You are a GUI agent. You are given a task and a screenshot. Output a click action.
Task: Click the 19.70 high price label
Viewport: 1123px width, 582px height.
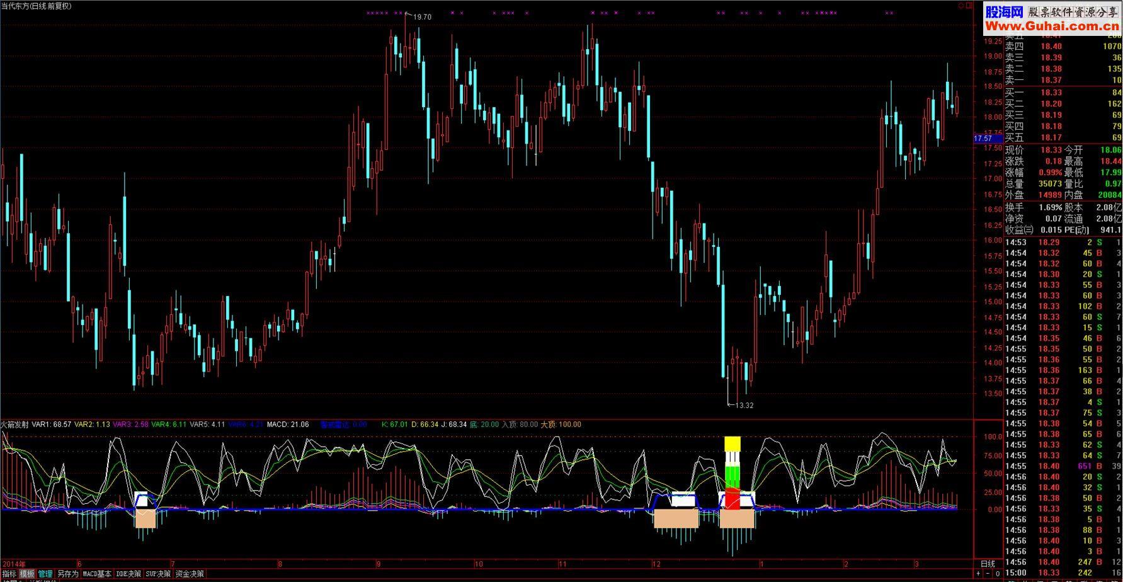[x=422, y=17]
